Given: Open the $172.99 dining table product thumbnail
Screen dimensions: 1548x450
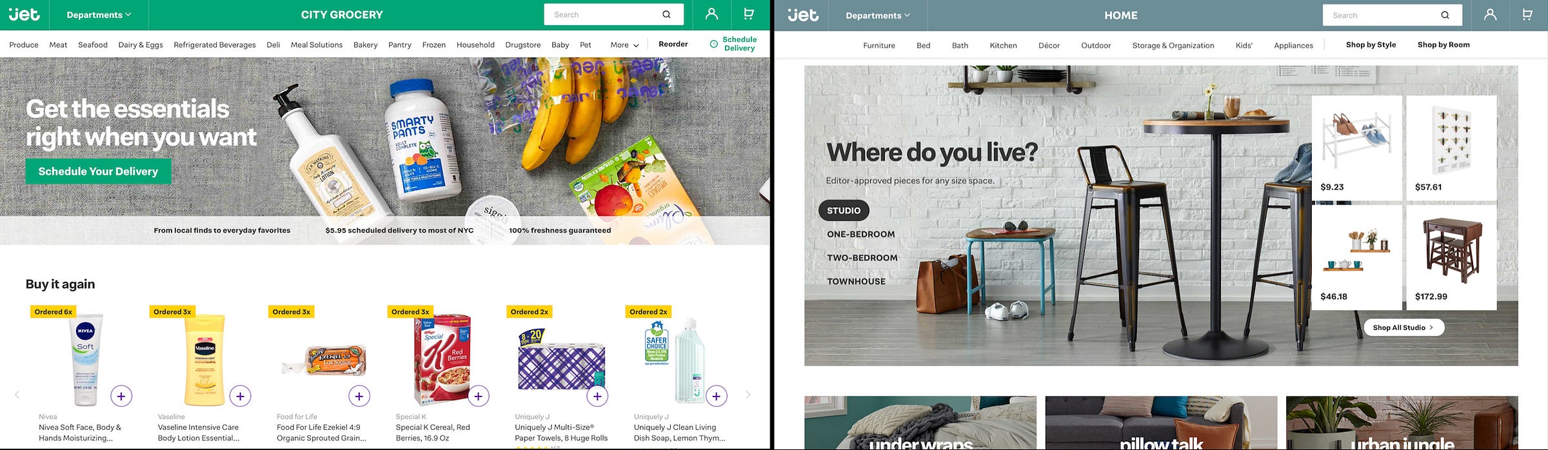Looking at the screenshot, I should tap(1451, 258).
